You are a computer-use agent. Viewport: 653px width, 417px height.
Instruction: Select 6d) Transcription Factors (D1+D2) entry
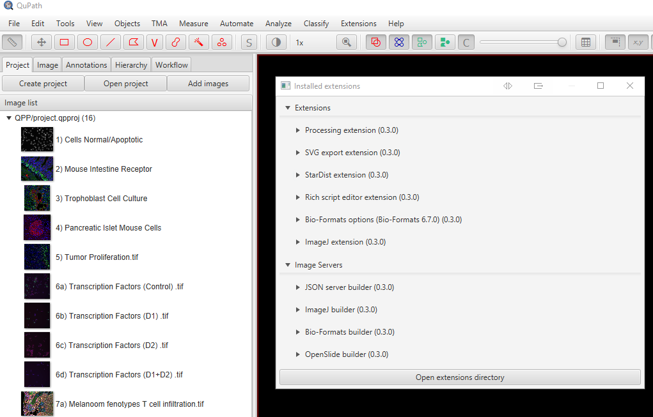point(119,375)
